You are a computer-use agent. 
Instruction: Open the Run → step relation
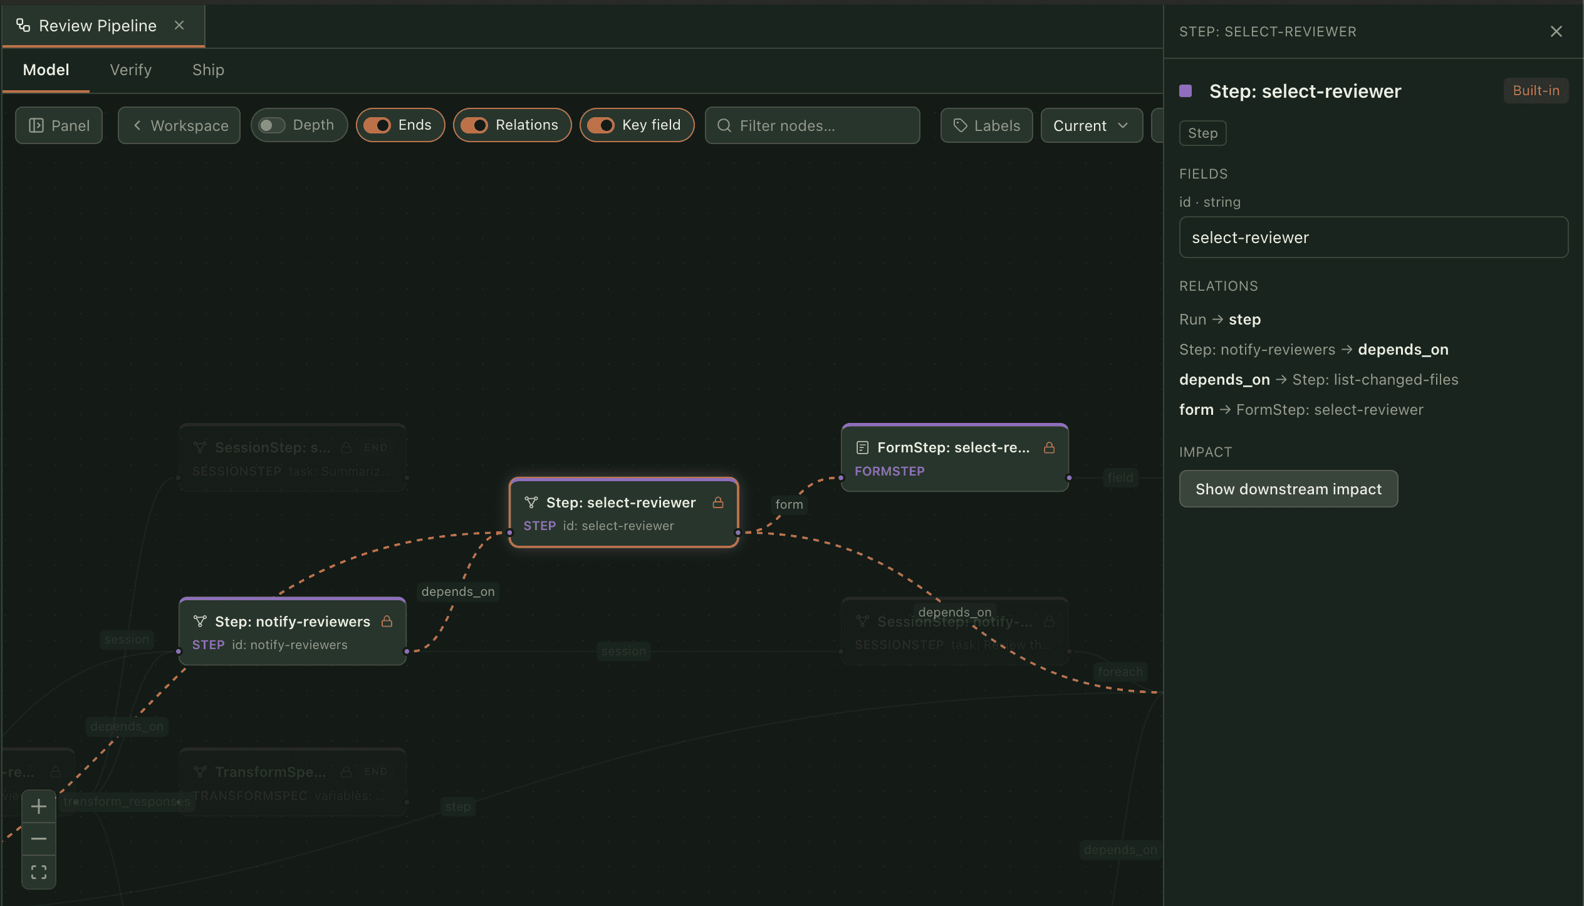(x=1219, y=320)
